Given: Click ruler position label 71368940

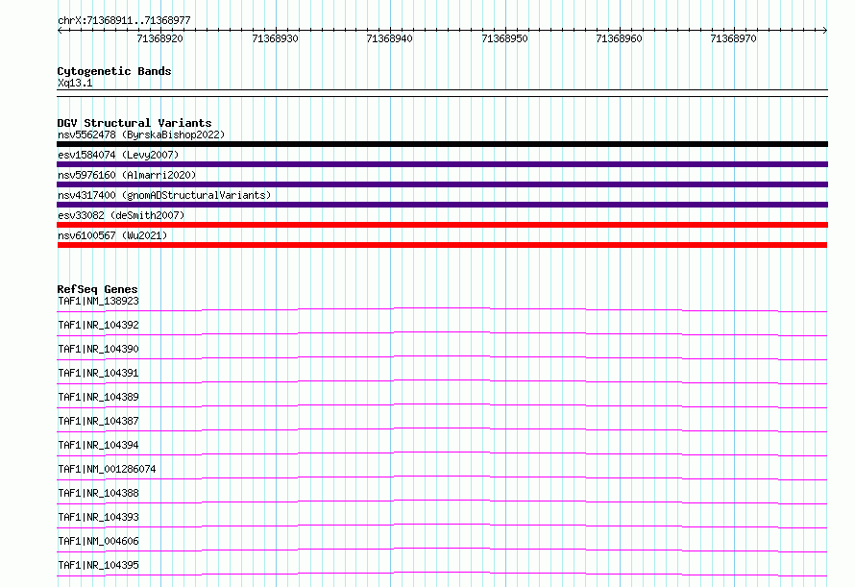Looking at the screenshot, I should click(389, 38).
